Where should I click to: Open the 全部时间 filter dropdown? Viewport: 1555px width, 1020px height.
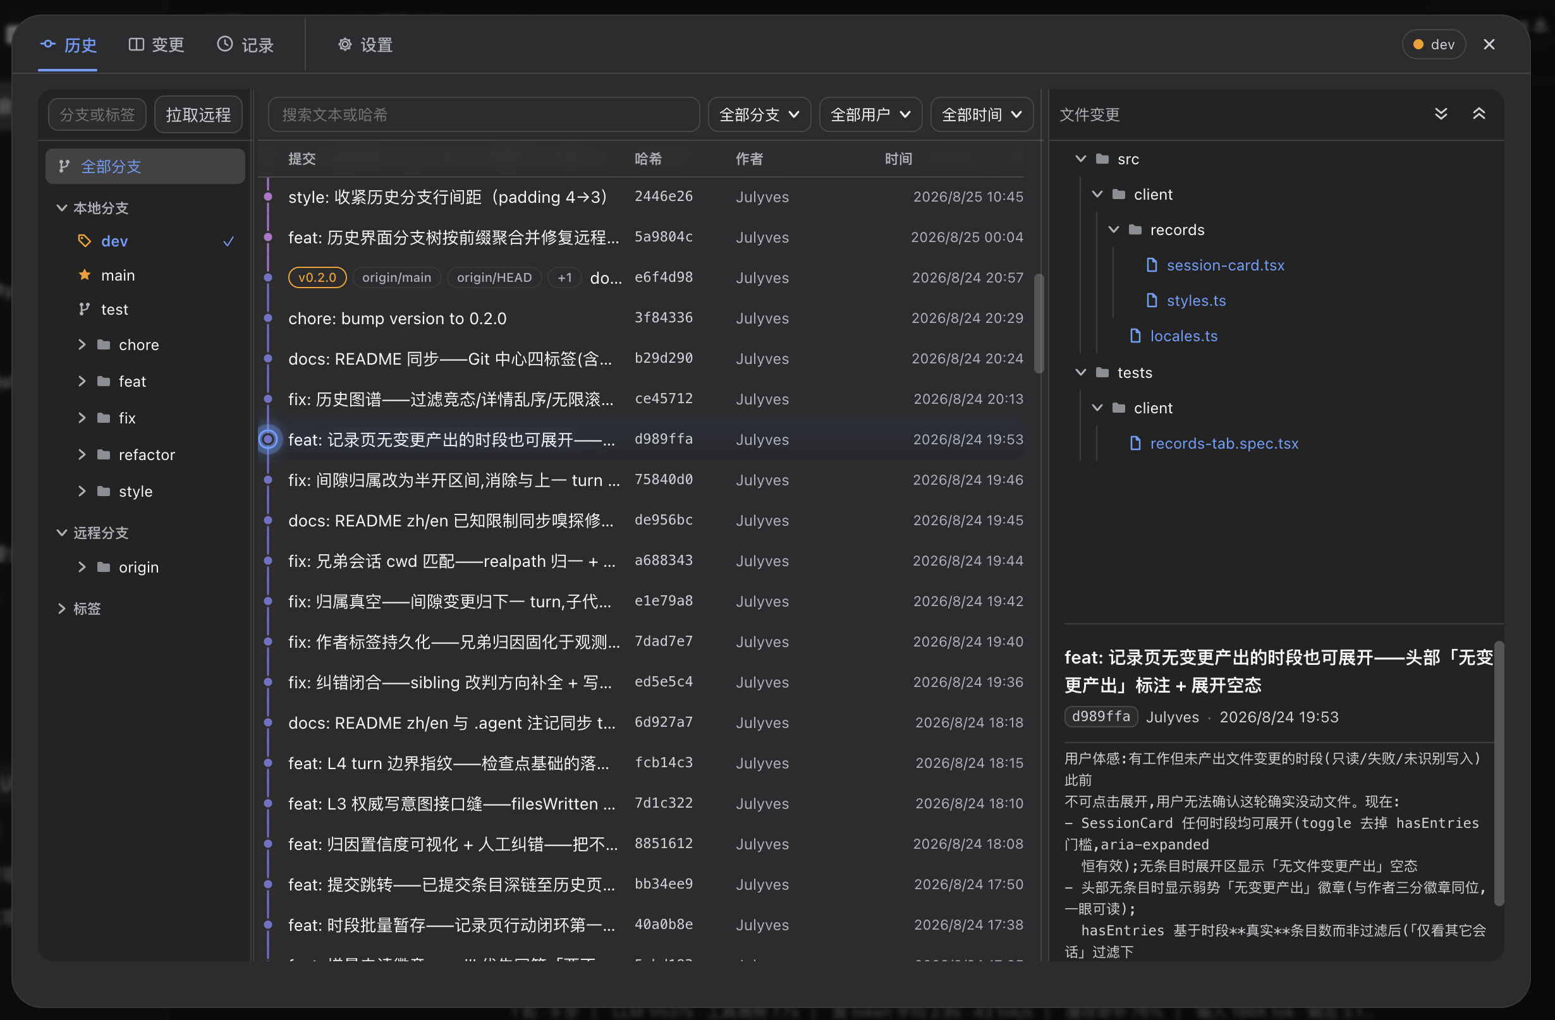(981, 115)
